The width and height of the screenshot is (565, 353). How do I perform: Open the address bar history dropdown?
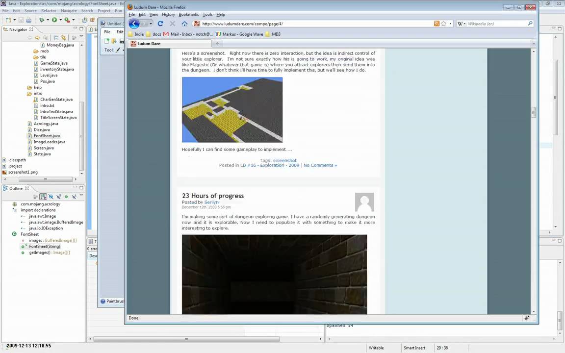coord(450,24)
